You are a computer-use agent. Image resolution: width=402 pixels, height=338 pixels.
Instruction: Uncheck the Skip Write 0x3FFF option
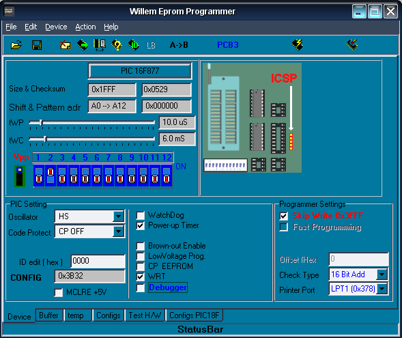(x=283, y=216)
